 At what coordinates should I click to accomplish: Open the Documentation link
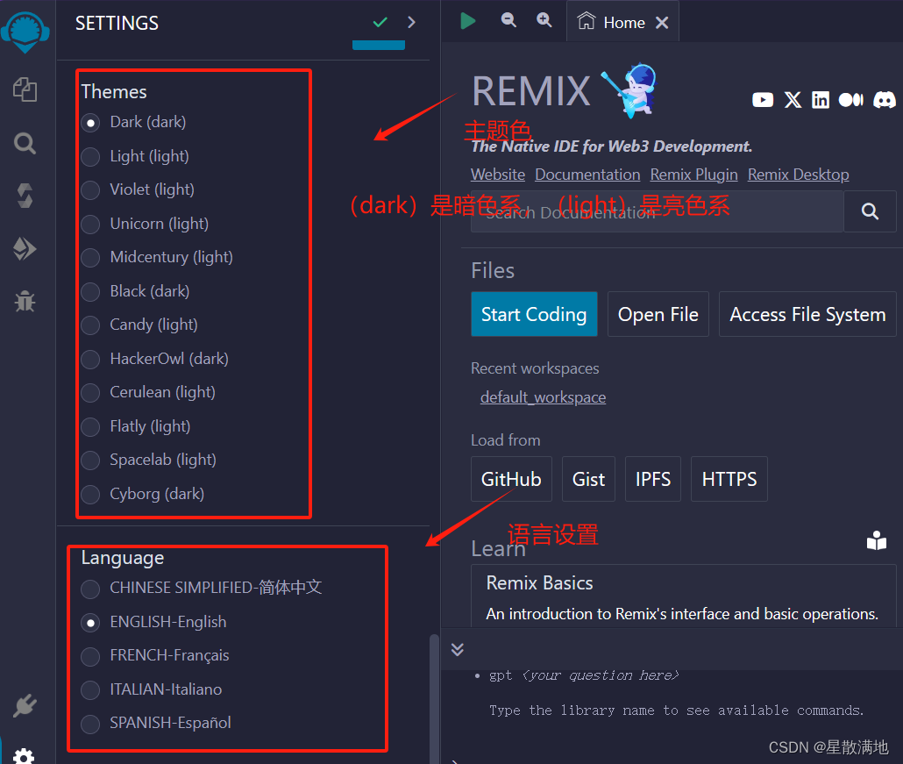tap(587, 175)
